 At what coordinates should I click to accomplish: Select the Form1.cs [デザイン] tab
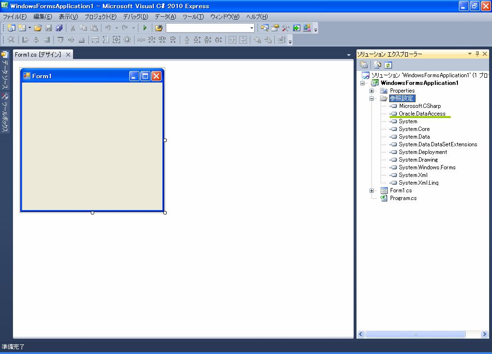point(38,55)
